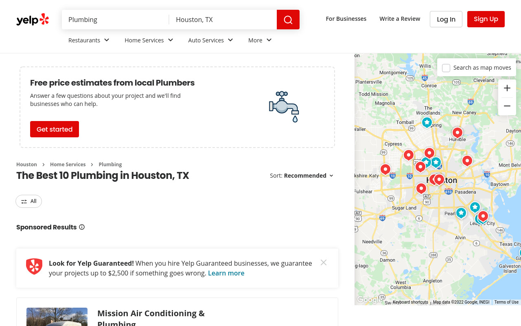This screenshot has height=326, width=521.
Task: Open Write a Review link
Action: coord(400,19)
